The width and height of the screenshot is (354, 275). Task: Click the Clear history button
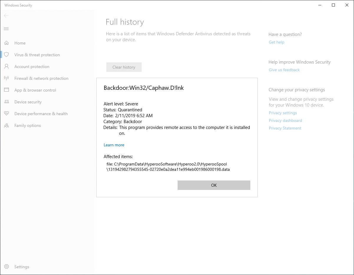tap(124, 67)
